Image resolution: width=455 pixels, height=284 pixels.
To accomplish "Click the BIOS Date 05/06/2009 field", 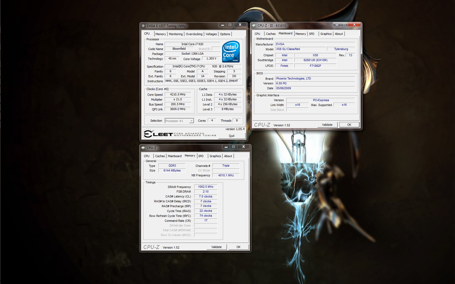I will pyautogui.click(x=315, y=88).
